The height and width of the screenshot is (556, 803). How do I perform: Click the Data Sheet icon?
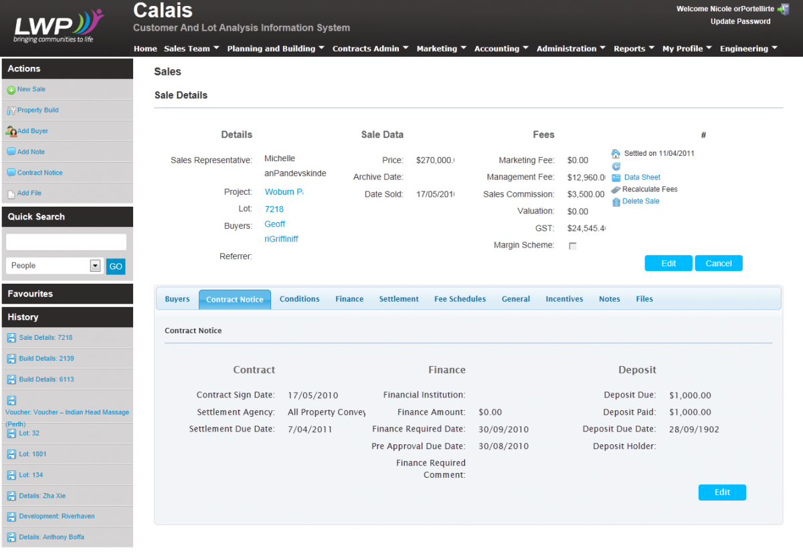click(616, 178)
